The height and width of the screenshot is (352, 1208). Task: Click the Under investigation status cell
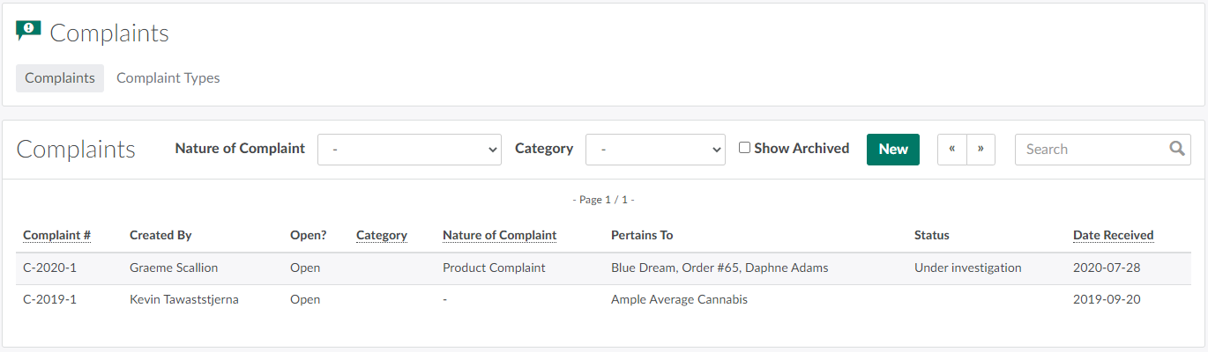click(x=967, y=268)
